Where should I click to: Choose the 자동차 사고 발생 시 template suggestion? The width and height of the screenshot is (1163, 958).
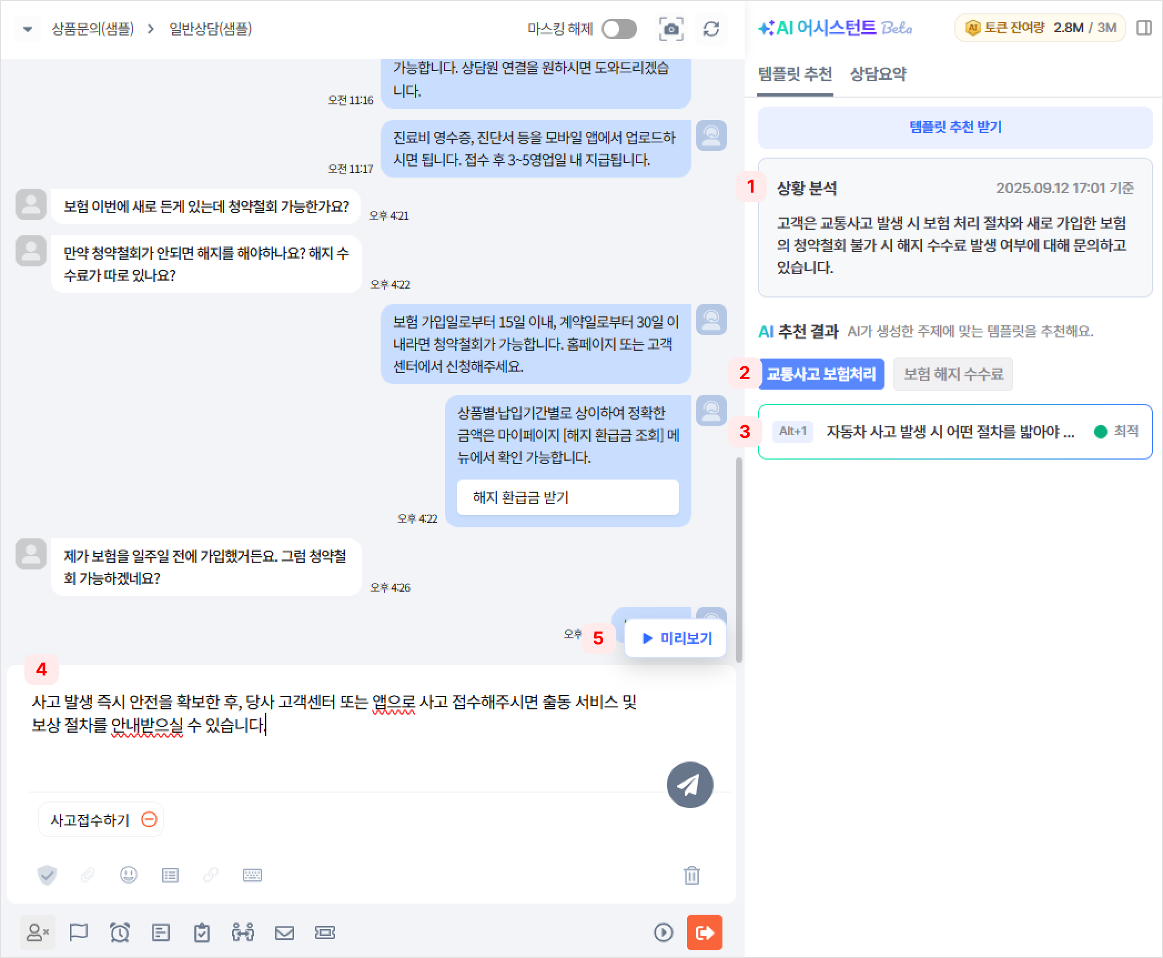coord(955,432)
